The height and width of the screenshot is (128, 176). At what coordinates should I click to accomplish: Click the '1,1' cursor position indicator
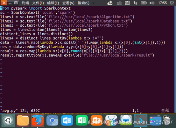136,111
